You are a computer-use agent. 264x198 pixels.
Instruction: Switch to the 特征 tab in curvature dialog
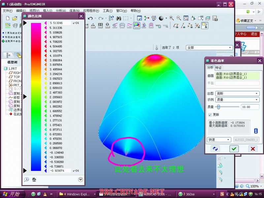pyautogui.click(x=218, y=68)
